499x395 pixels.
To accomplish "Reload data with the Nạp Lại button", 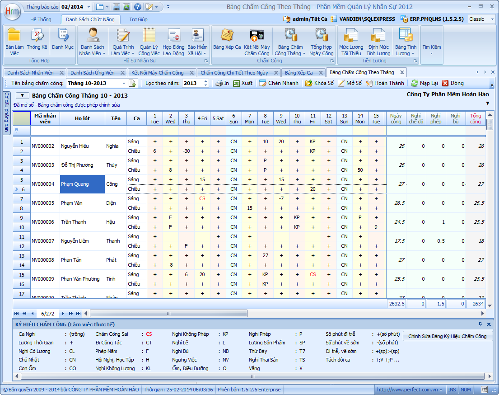I will coord(424,83).
